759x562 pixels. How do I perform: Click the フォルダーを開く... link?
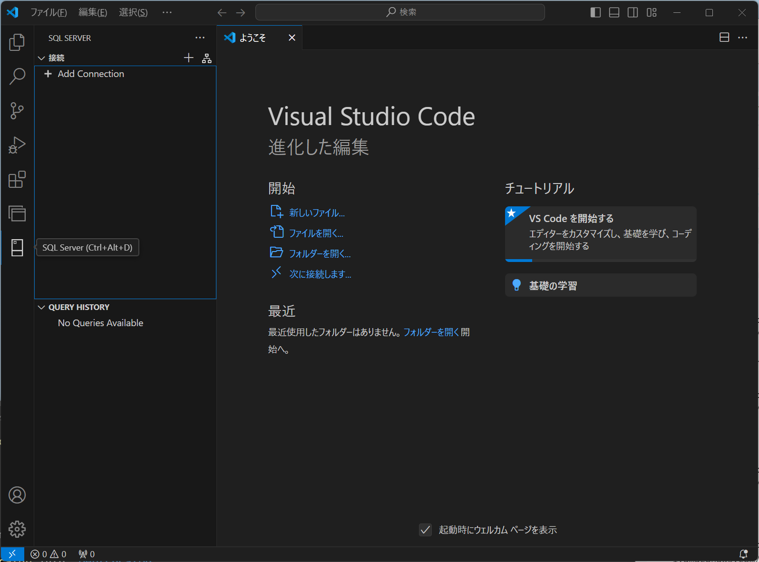coord(320,253)
